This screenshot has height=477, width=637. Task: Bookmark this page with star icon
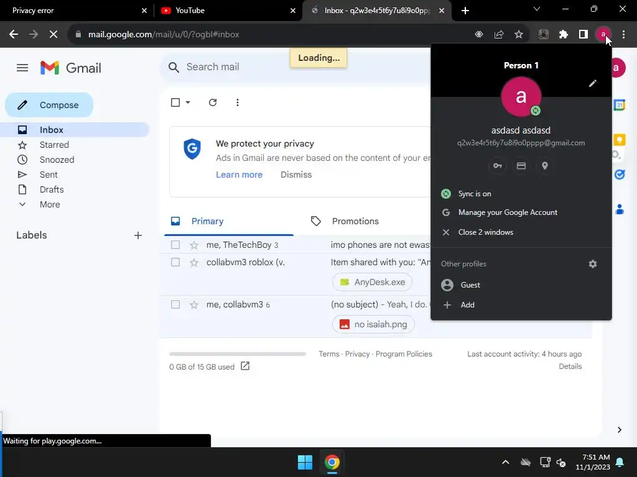pyautogui.click(x=519, y=35)
